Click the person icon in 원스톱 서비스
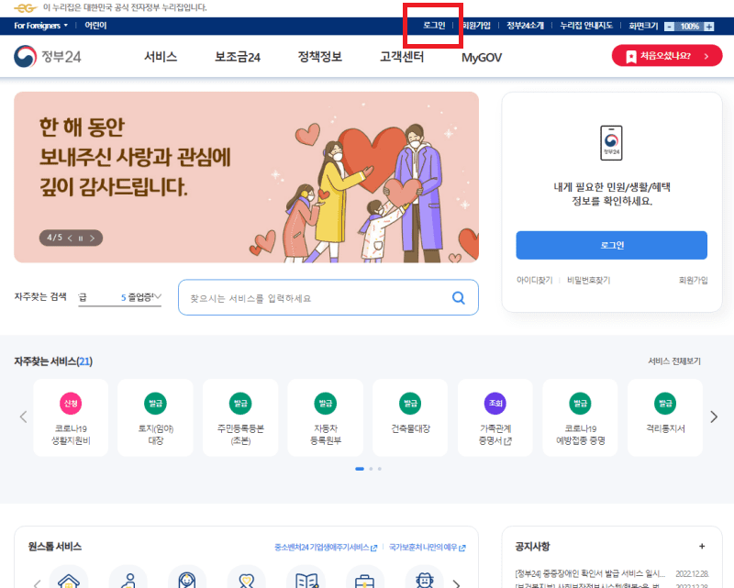This screenshot has height=588, width=734. tap(128, 580)
